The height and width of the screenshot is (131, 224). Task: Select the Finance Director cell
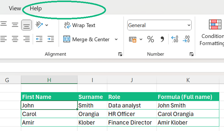coord(132,122)
